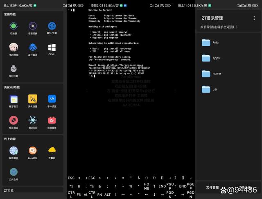Open the 发行版本 distributions icon

click(33, 47)
